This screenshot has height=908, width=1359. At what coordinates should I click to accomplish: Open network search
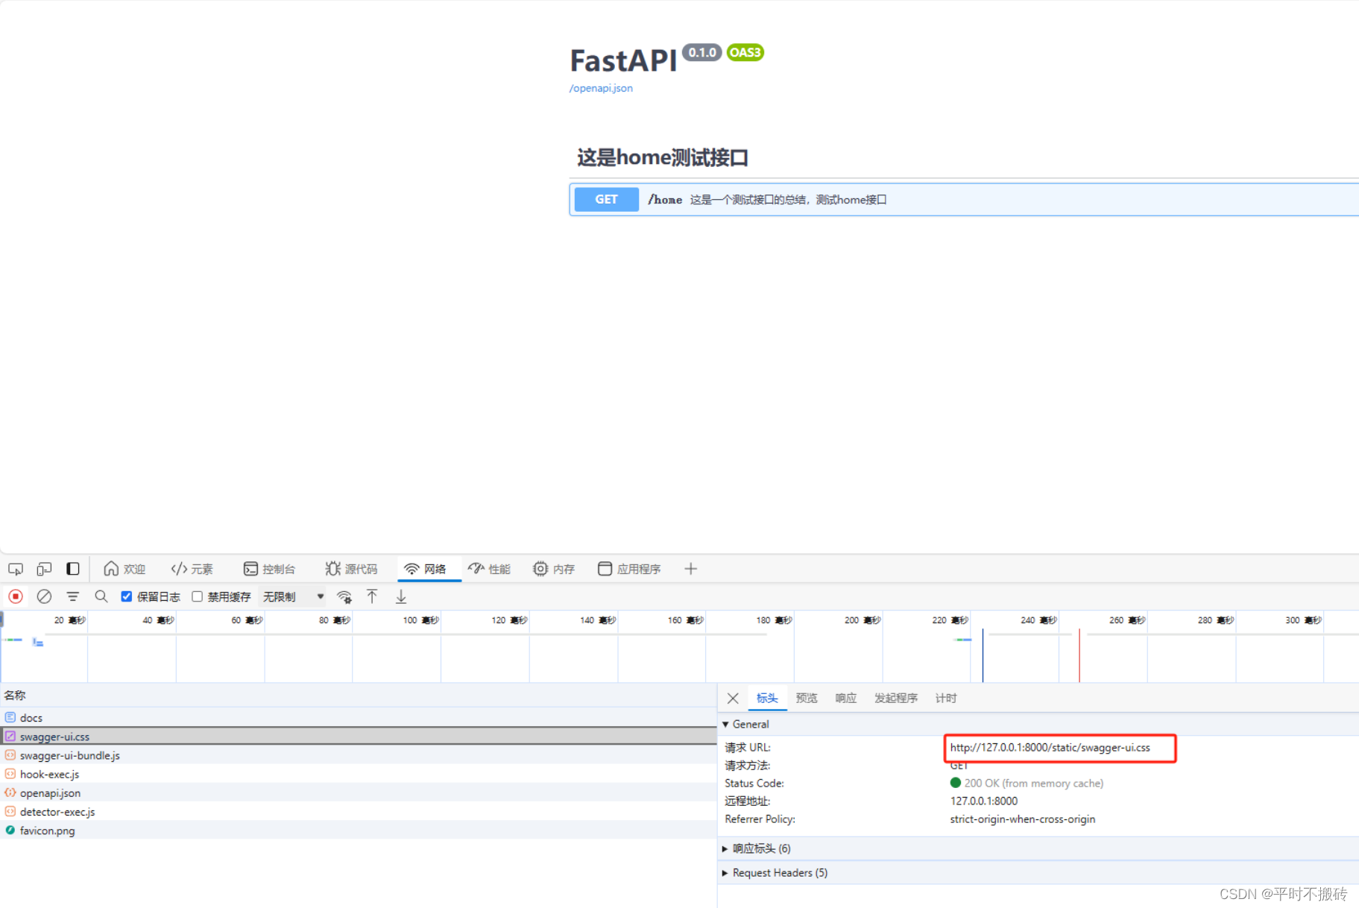pyautogui.click(x=101, y=596)
